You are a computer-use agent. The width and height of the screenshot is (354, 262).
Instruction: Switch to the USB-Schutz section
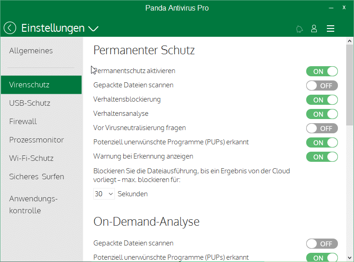click(30, 103)
